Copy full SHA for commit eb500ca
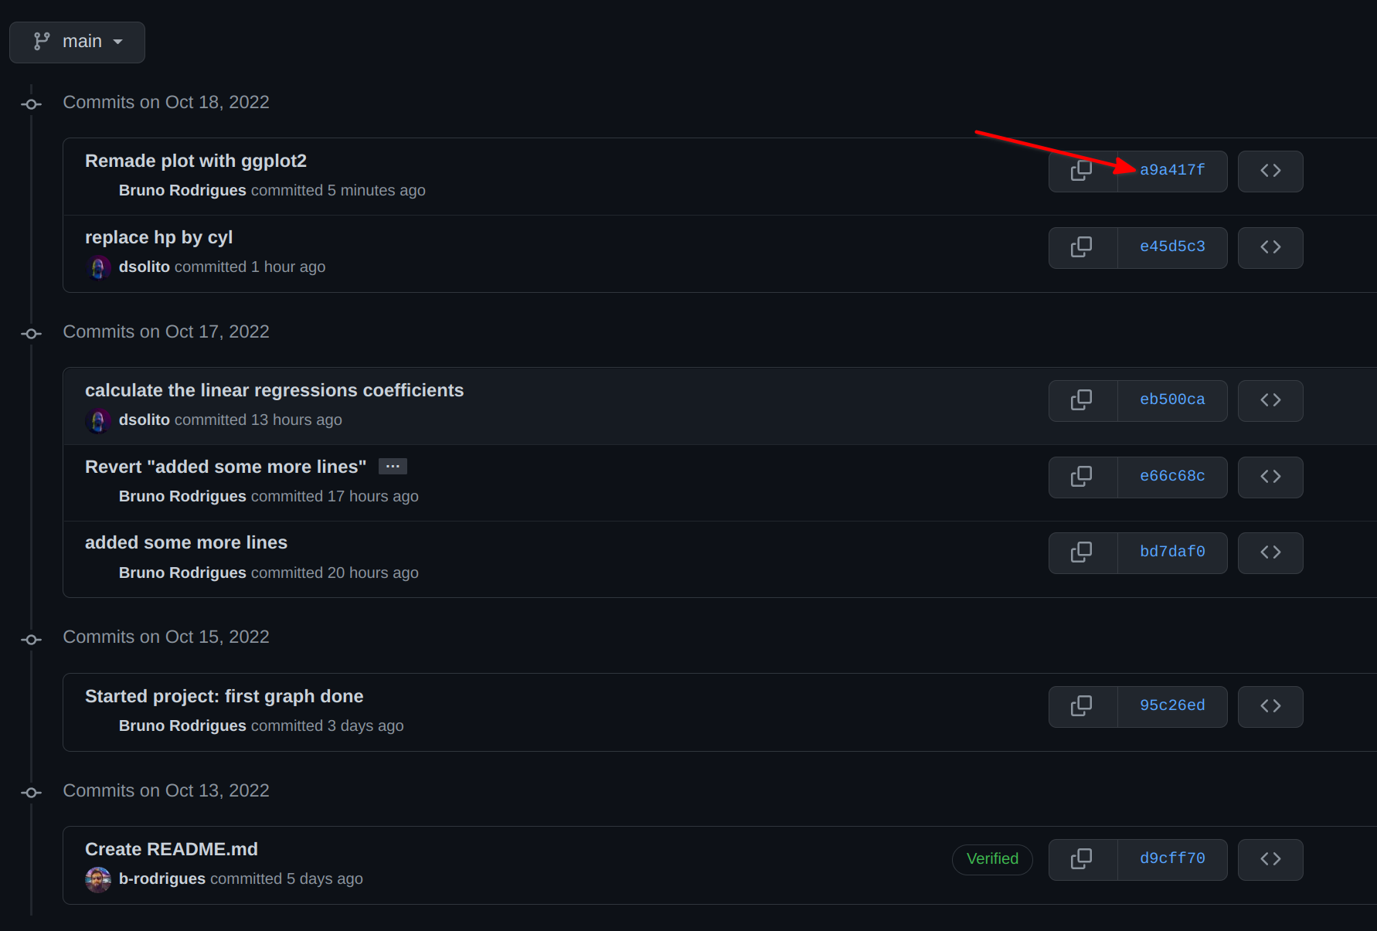 [x=1083, y=400]
